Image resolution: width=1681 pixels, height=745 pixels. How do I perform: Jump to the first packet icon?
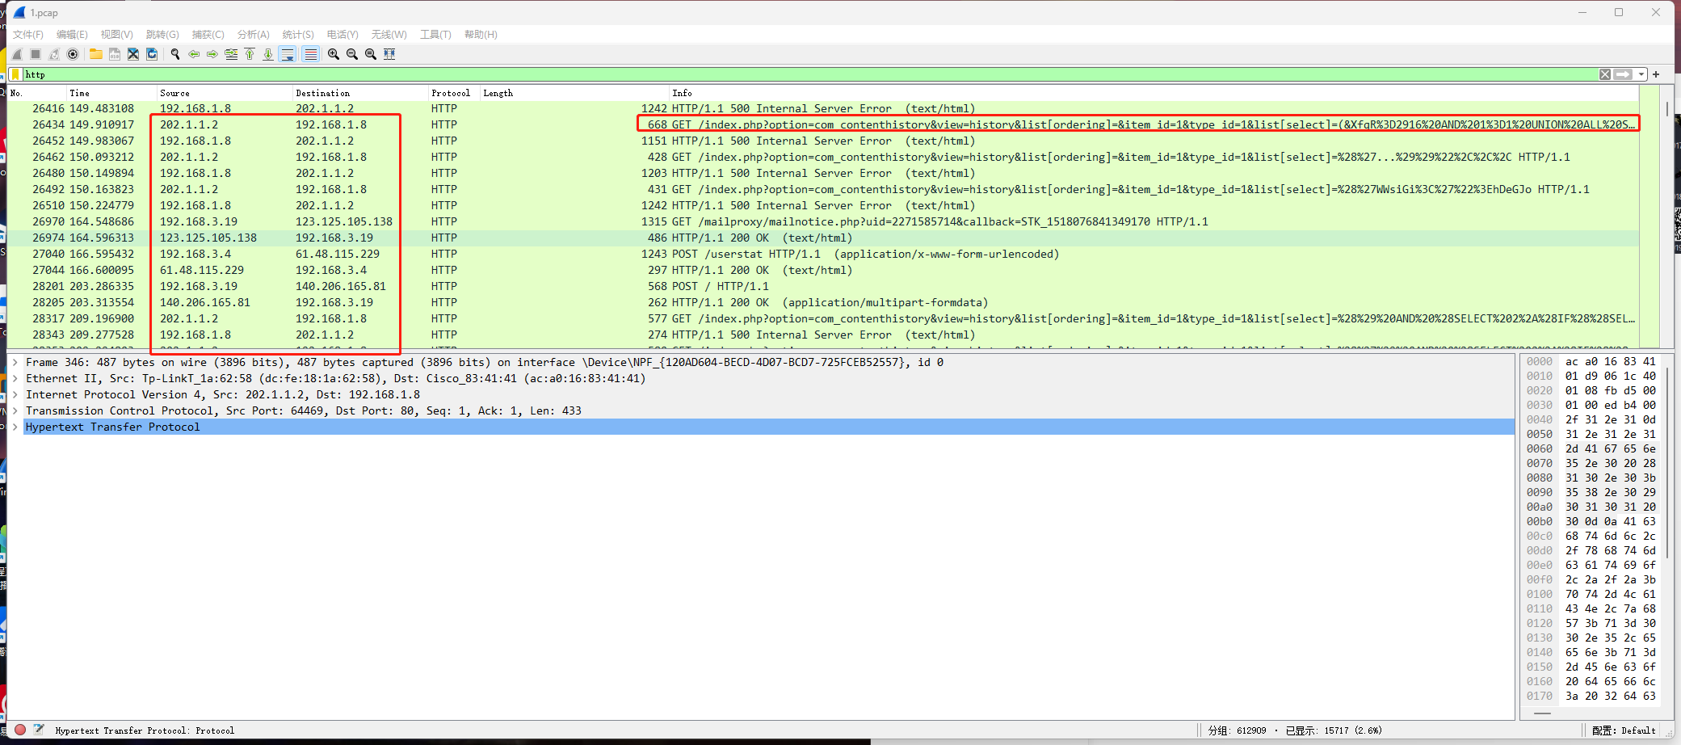click(250, 54)
